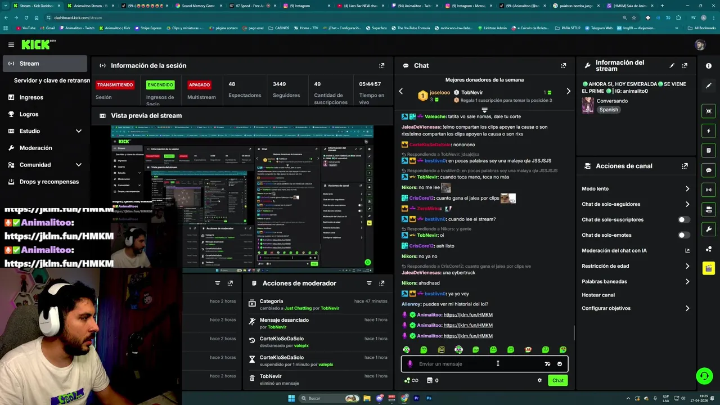This screenshot has width=720, height=405.
Task: Click the APAGADO Multistream badge
Action: point(199,85)
